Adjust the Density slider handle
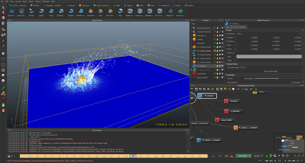This screenshot has height=163, width=305. pos(278,78)
